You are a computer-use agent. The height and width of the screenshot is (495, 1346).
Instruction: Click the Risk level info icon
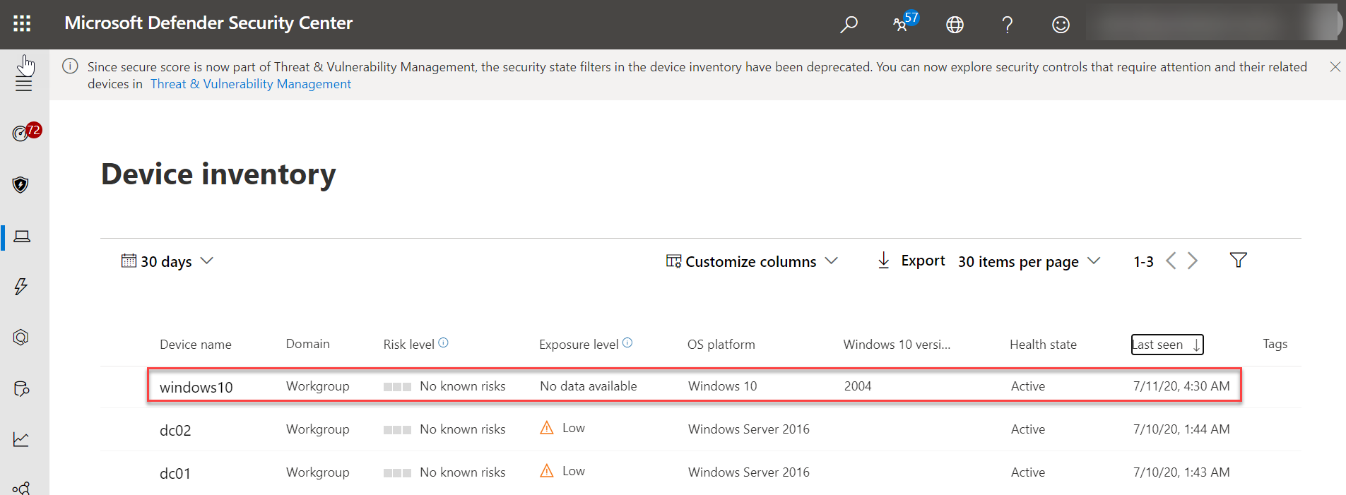click(443, 342)
